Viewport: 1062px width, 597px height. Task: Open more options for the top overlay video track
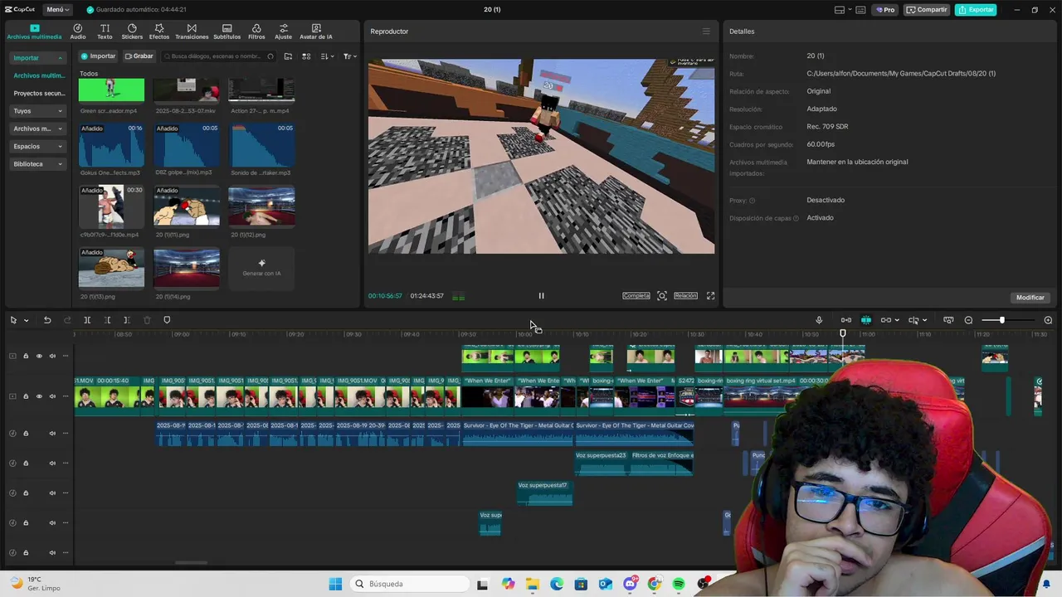click(x=66, y=357)
